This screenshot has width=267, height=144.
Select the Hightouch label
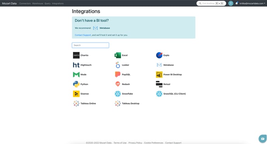pyautogui.click(x=86, y=65)
